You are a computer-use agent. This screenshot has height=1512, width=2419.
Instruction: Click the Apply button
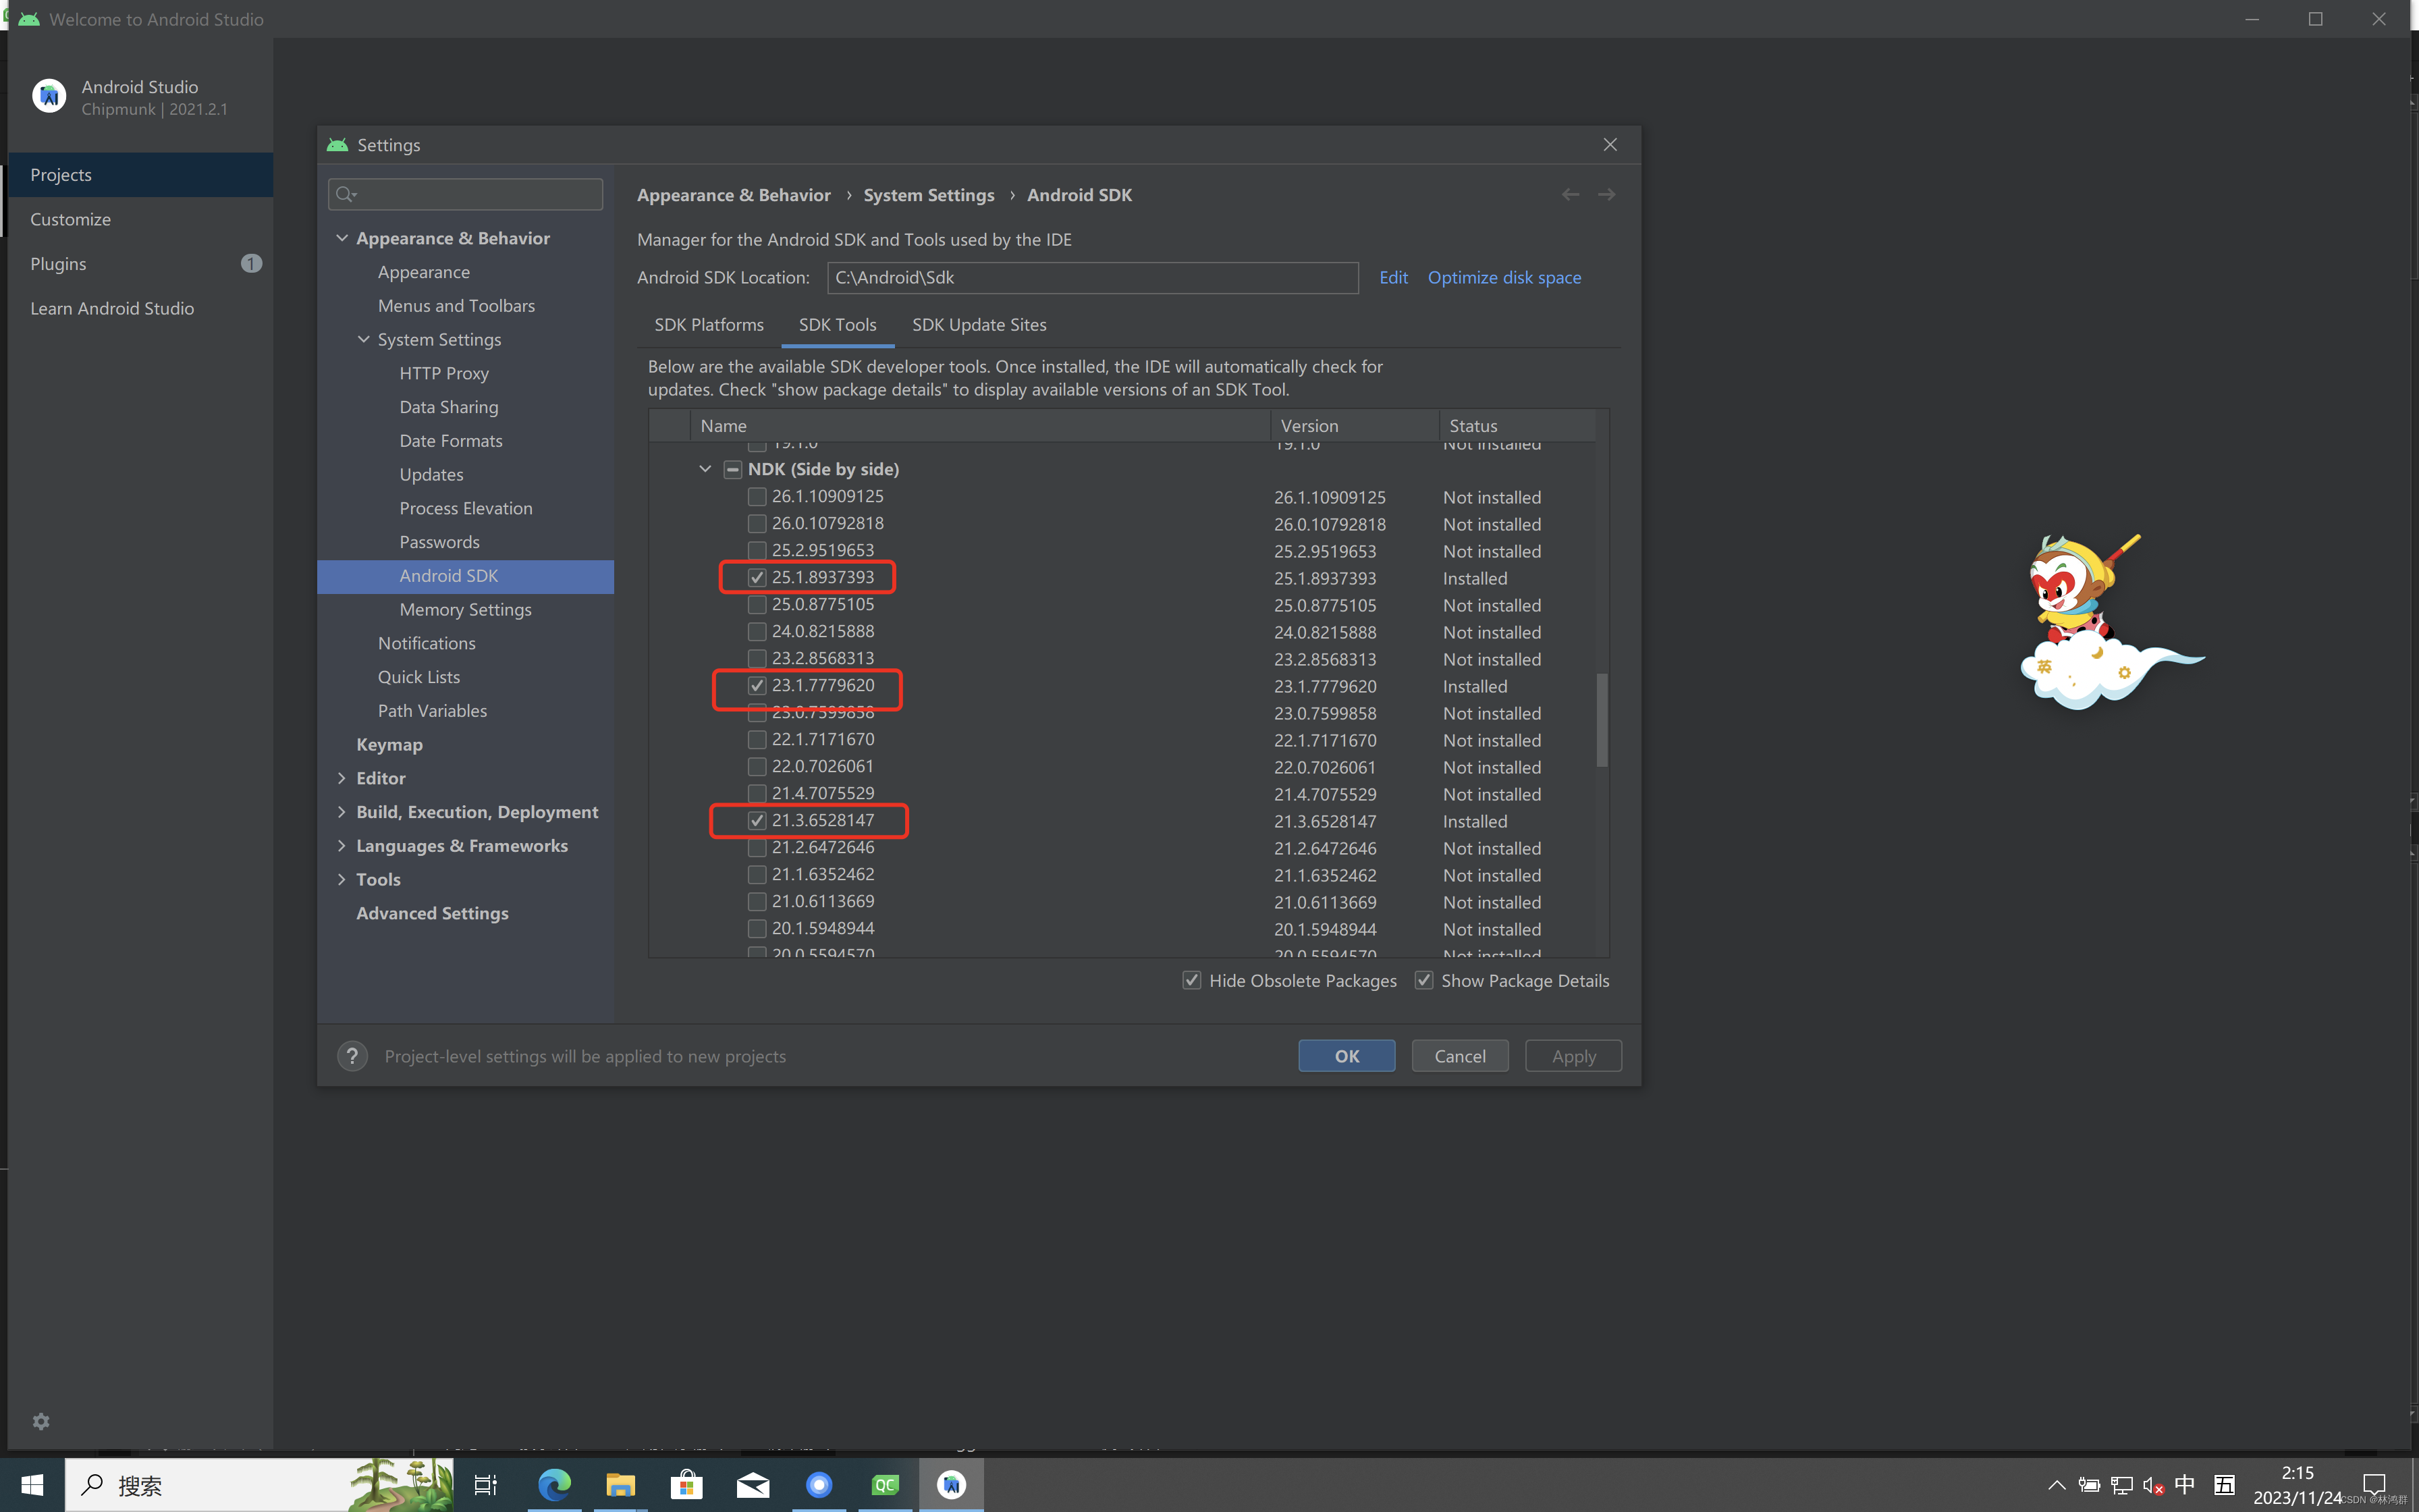1573,1056
